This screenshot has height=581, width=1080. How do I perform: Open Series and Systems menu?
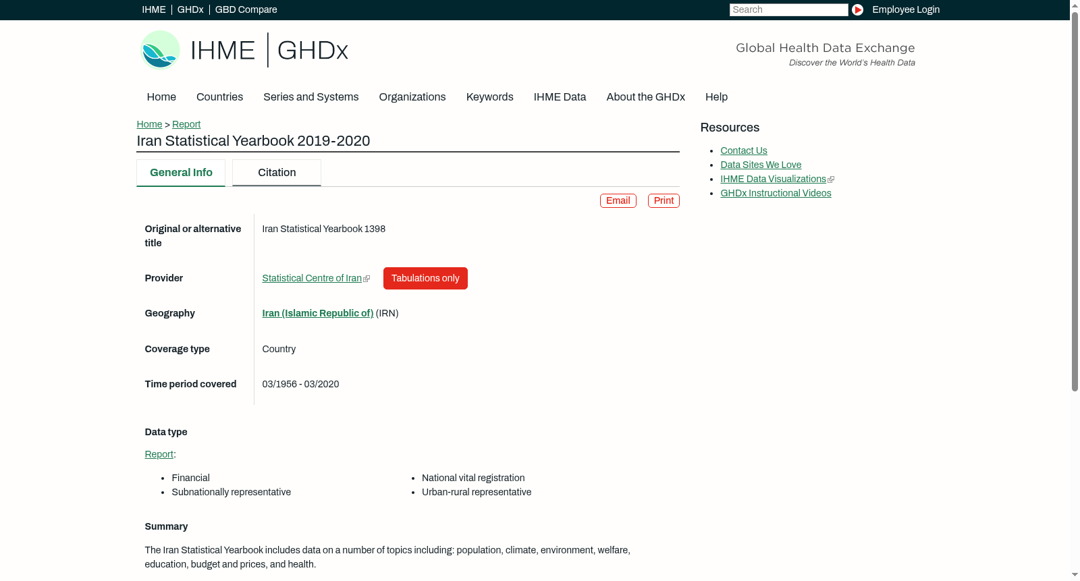[310, 97]
